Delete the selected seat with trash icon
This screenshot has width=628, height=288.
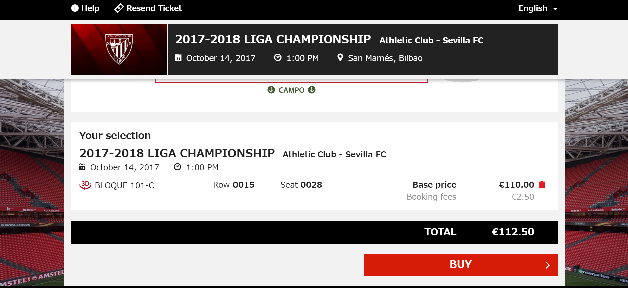(542, 185)
